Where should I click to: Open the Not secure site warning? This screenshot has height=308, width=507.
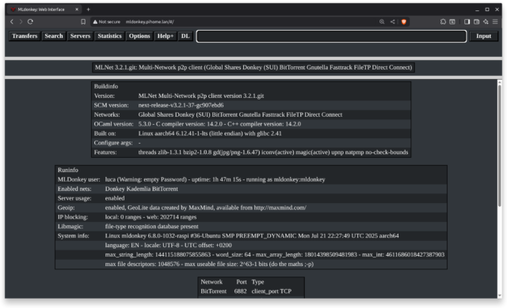coord(107,21)
